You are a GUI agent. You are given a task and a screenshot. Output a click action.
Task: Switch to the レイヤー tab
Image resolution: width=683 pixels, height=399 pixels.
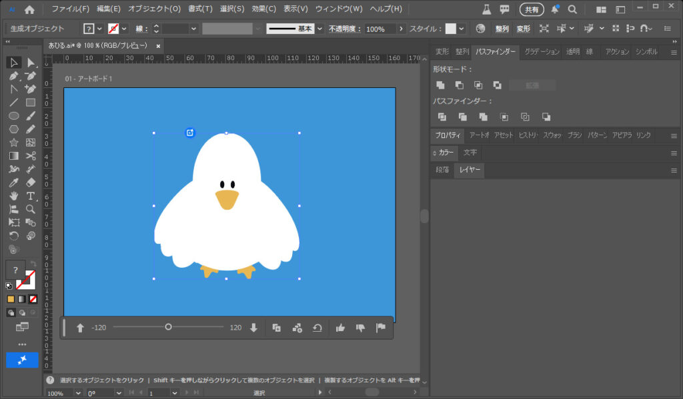point(469,171)
